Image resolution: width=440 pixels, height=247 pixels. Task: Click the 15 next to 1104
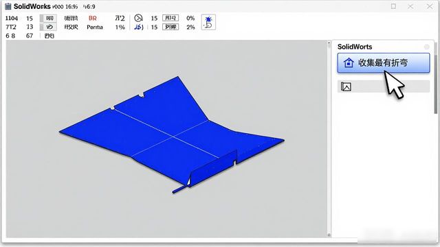(x=30, y=19)
